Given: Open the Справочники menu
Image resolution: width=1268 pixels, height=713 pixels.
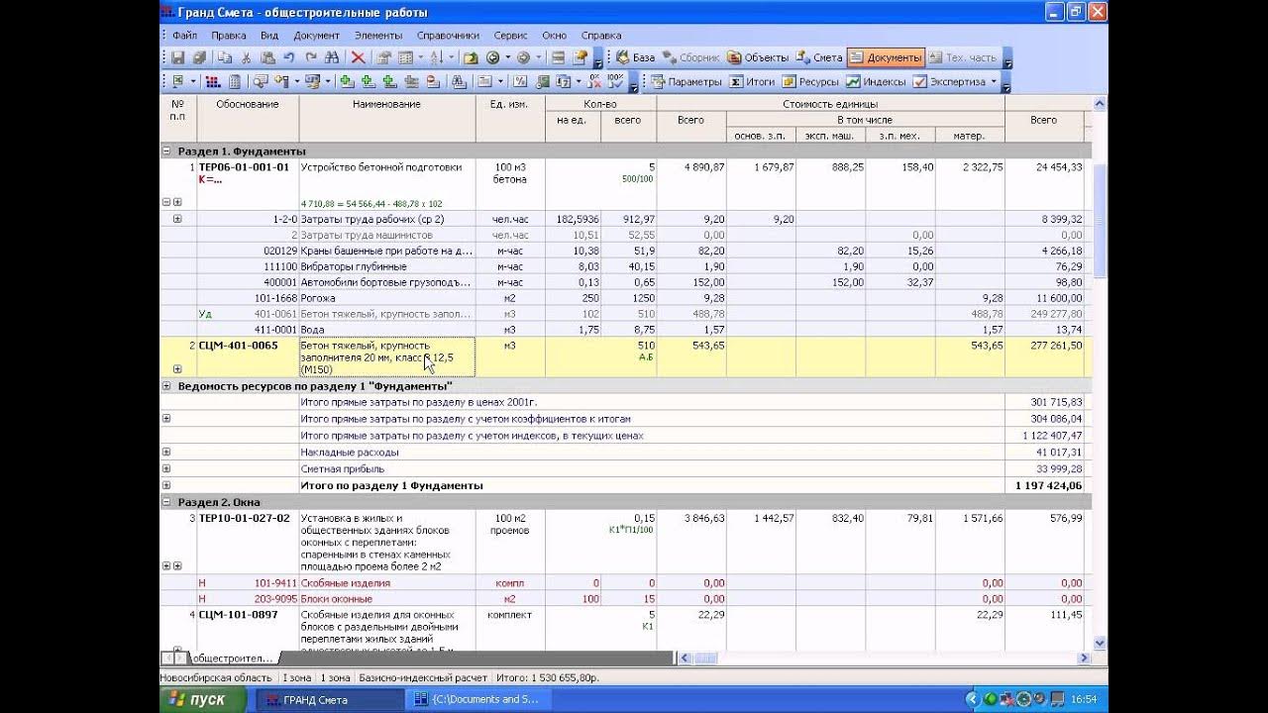Looking at the screenshot, I should 448,35.
